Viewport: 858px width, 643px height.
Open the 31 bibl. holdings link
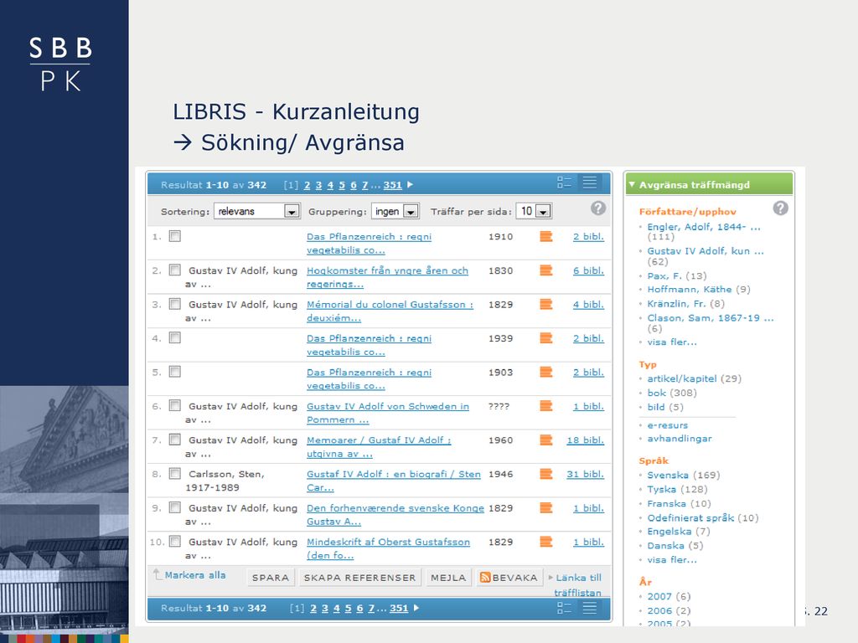click(x=585, y=474)
